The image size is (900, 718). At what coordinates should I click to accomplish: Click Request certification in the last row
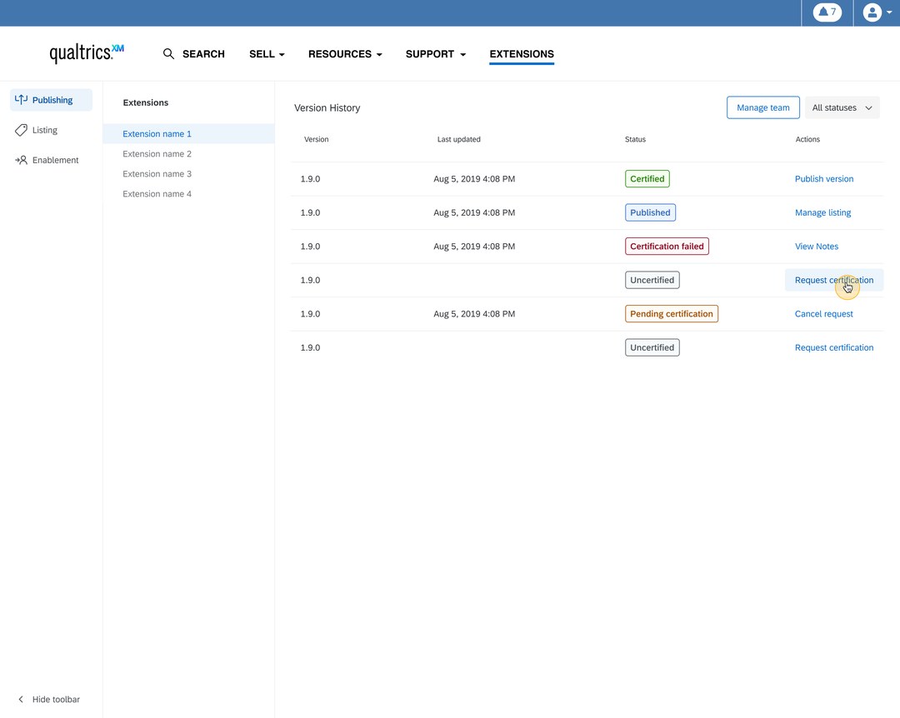pos(834,348)
